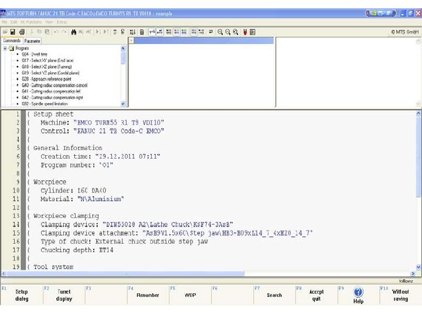
Task: Click F4 Renumber button
Action: [x=148, y=295]
